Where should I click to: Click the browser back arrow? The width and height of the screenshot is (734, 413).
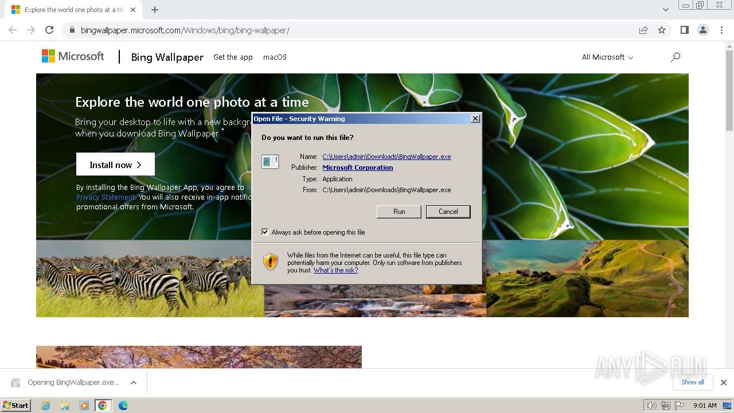point(13,30)
